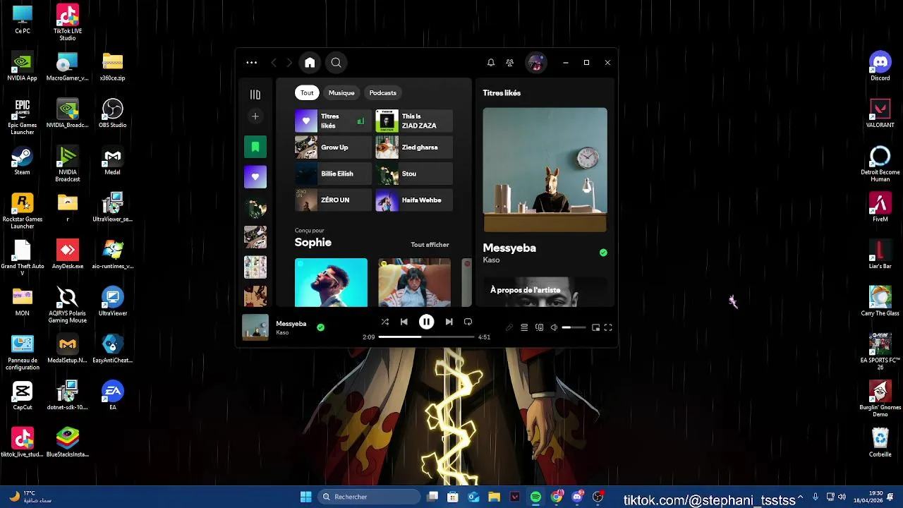Open Spotify's three-dot menu
This screenshot has height=508, width=903.
click(x=251, y=63)
